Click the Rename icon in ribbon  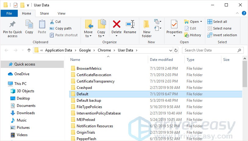130,25
